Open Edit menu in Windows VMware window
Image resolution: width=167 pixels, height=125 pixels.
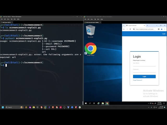point(88,19)
